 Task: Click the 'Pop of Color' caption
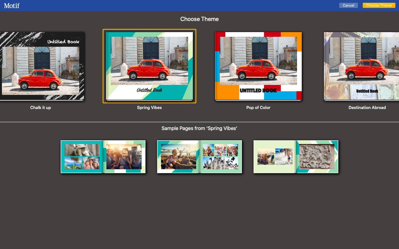(258, 108)
